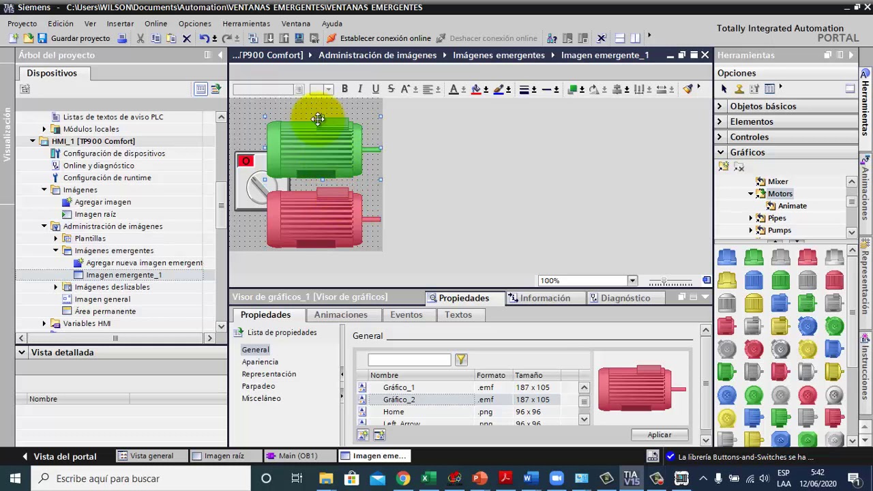873x491 pixels.
Task: Click the start simulation icon
Action: click(299, 38)
